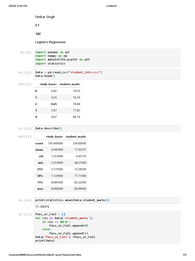Select the max row value 86.99000
Viewport: 195px width, 261px height.
(80, 189)
